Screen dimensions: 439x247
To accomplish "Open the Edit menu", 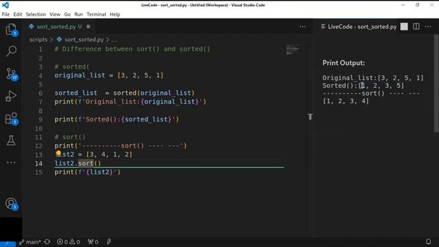I will pyautogui.click(x=18, y=14).
